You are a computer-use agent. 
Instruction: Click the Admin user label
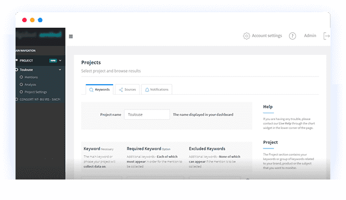[310, 35]
